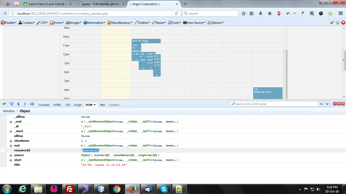Viewport: 346px width, 194px height.
Task: Open the Disable menu in Web Developer toolbar
Action: [9, 23]
